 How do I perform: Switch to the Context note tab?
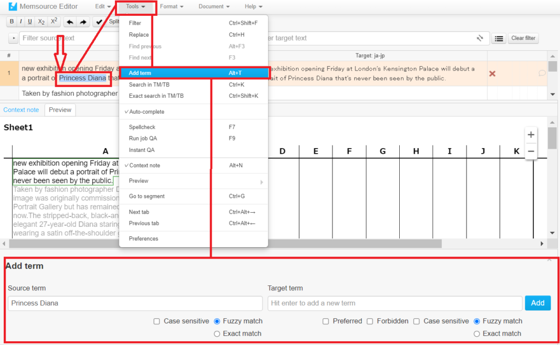pyautogui.click(x=21, y=110)
